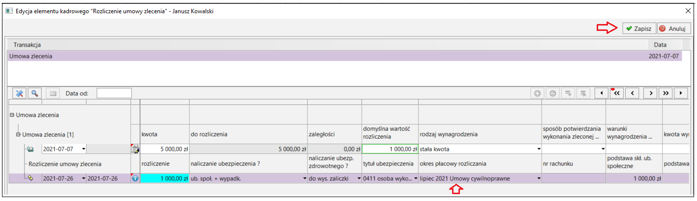697x201 pixels.
Task: Go to next with single right chevron
Action: 651,93
